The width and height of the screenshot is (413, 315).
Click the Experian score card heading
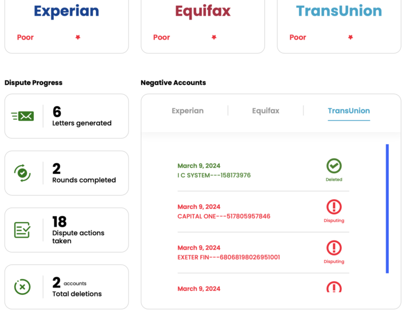coord(66,11)
